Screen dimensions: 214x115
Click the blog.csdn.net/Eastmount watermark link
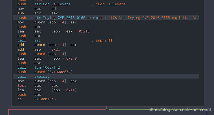(x=180, y=110)
